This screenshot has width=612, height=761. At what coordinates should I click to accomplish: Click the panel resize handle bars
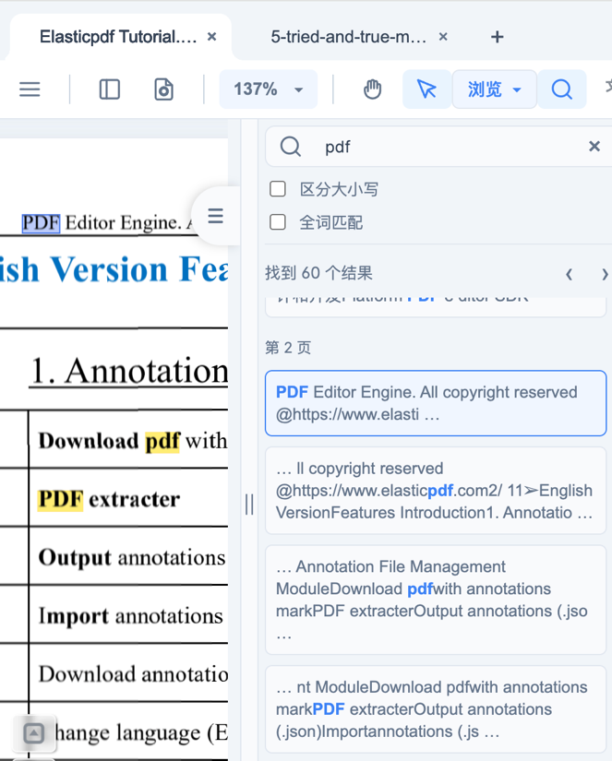[249, 505]
